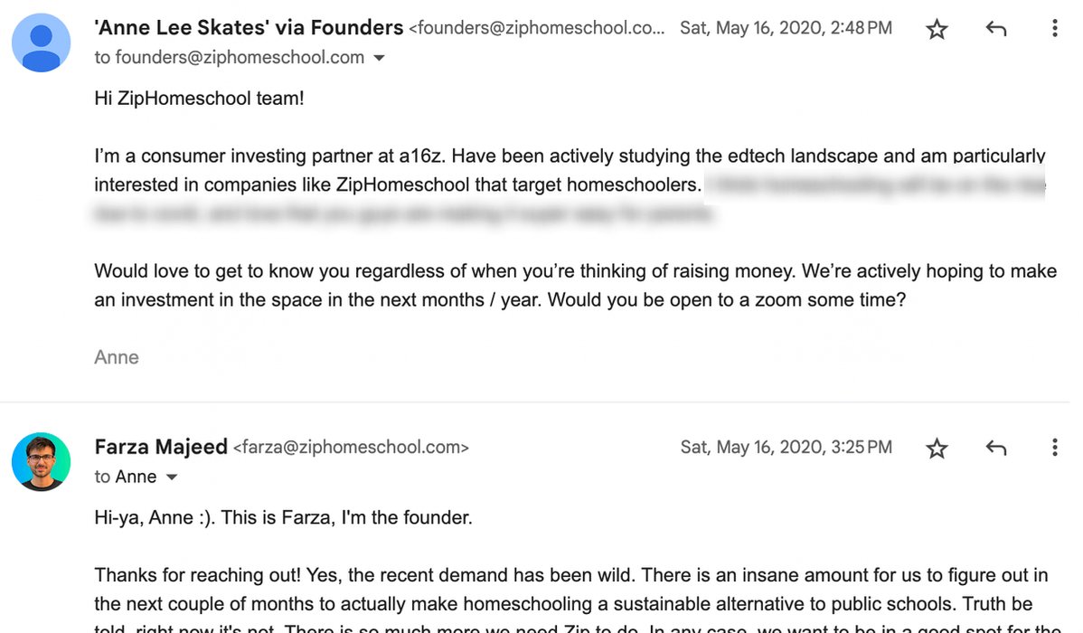The width and height of the screenshot is (1083, 633).
Task: Click sender name 'Anne Lee Skates' via Founders
Action: coord(249,28)
